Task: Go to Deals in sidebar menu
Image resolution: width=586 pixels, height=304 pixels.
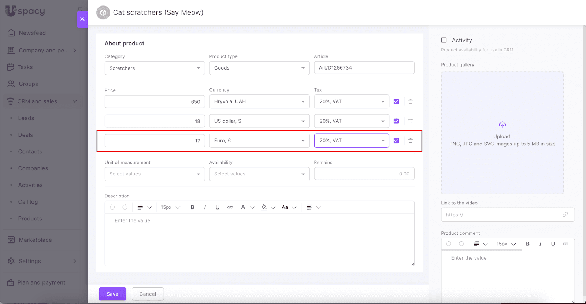Action: click(x=26, y=135)
